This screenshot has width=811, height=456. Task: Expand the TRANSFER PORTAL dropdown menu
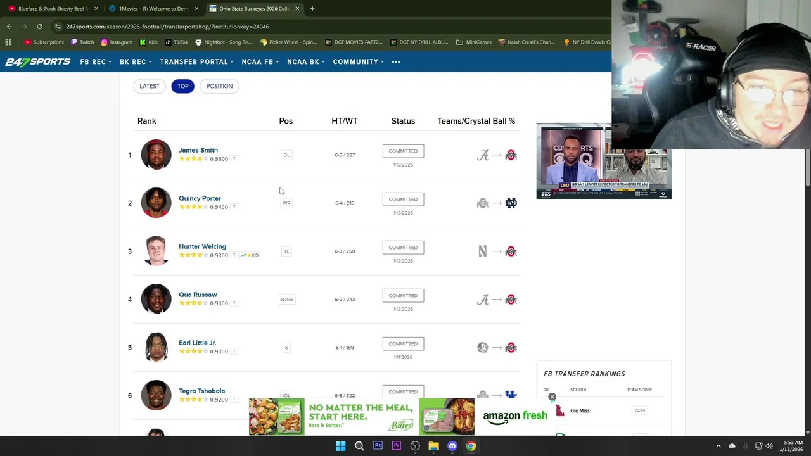(x=196, y=61)
